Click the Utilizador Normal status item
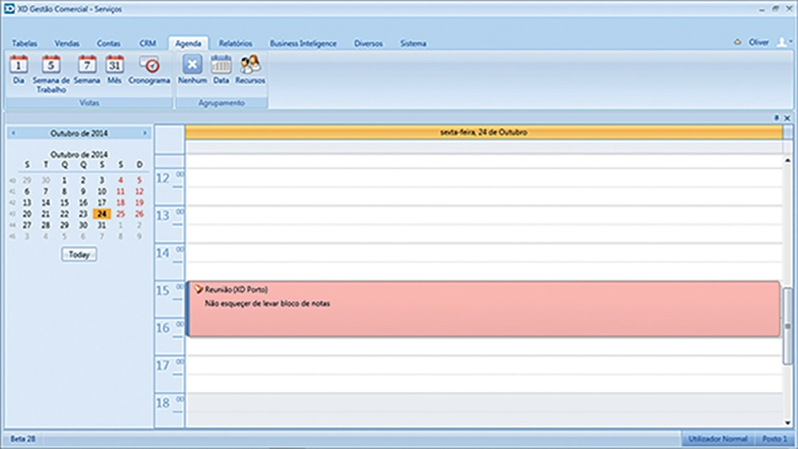This screenshot has height=449, width=798. pyautogui.click(x=718, y=439)
